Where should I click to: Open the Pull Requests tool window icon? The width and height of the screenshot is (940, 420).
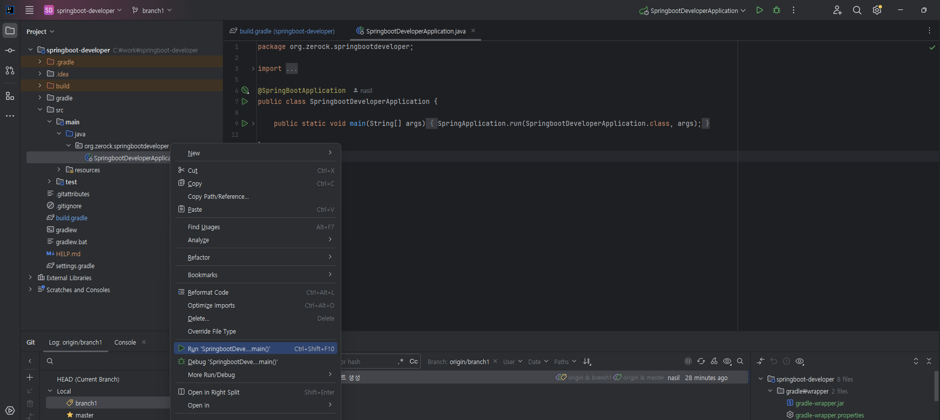pyautogui.click(x=10, y=70)
